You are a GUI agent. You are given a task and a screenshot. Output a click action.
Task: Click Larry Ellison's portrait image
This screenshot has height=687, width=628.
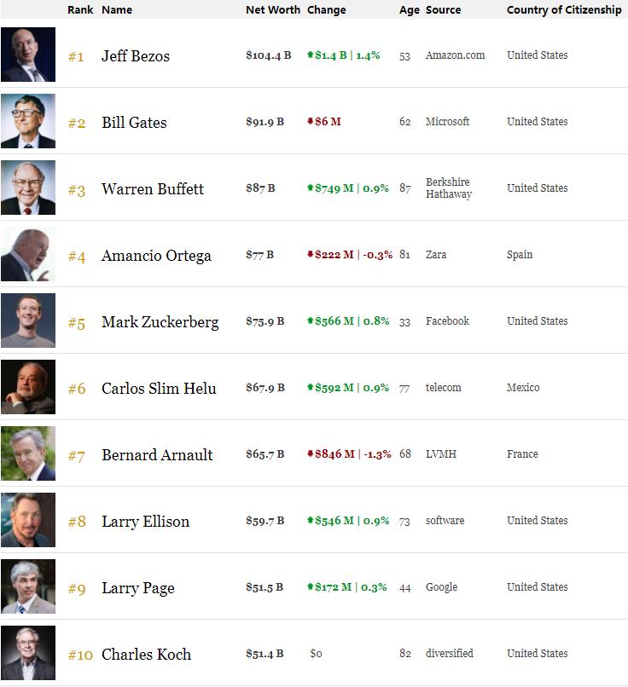28,520
